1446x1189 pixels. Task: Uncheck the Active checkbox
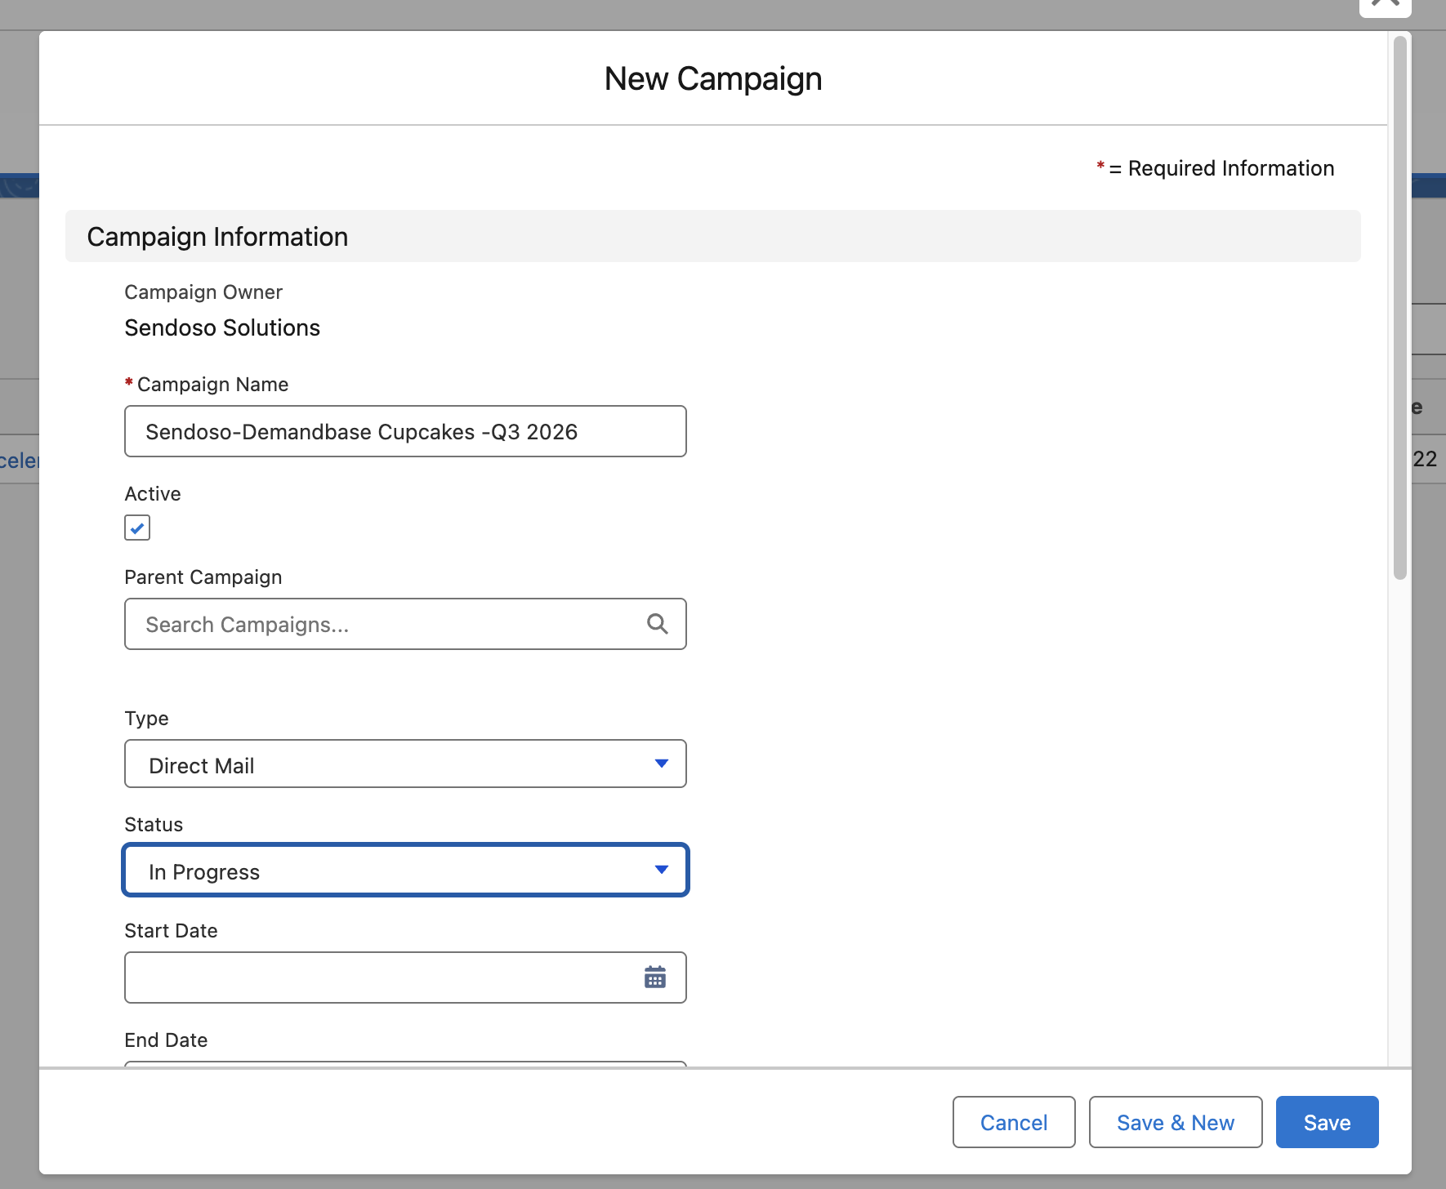(x=137, y=528)
